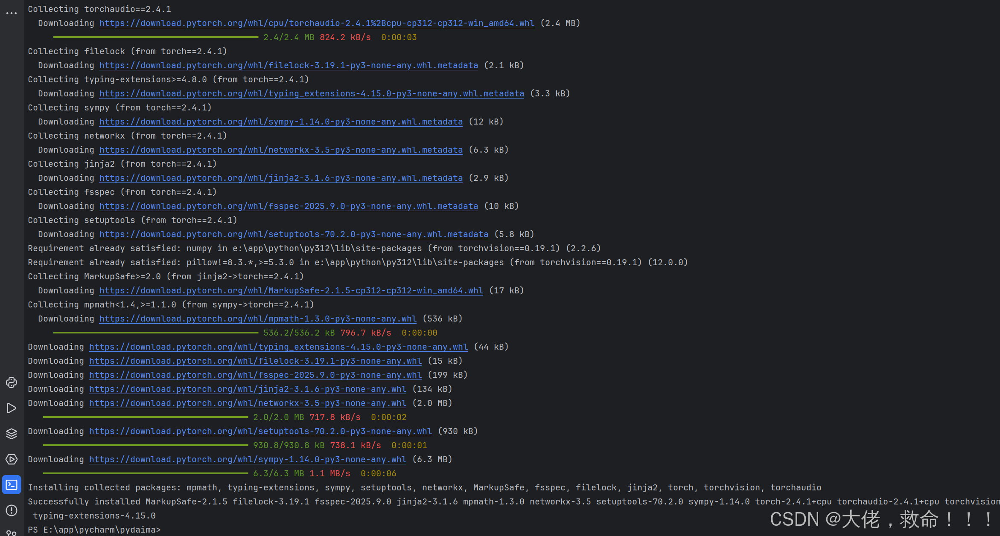Click the terminal prompt PS E:\app\pycharm\pydaima>
This screenshot has width=1000, height=536.
coord(94,530)
